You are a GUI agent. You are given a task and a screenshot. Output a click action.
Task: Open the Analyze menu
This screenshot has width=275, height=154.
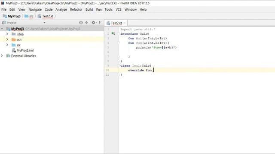pos(61,9)
